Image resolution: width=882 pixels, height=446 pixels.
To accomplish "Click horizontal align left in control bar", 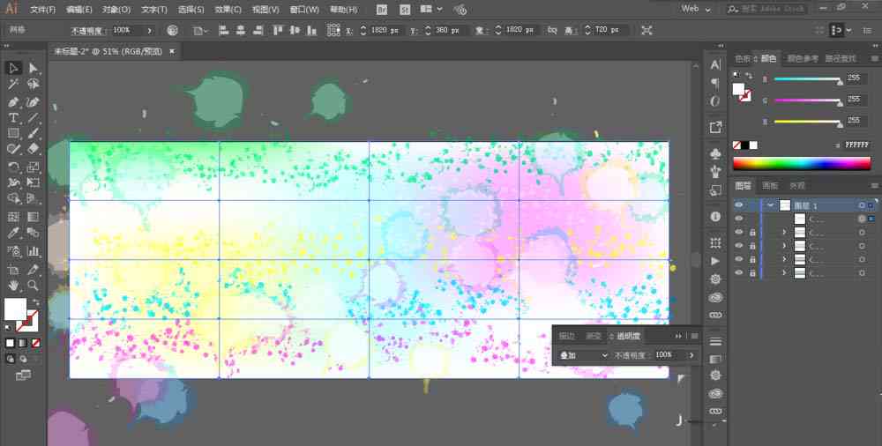I will click(224, 30).
